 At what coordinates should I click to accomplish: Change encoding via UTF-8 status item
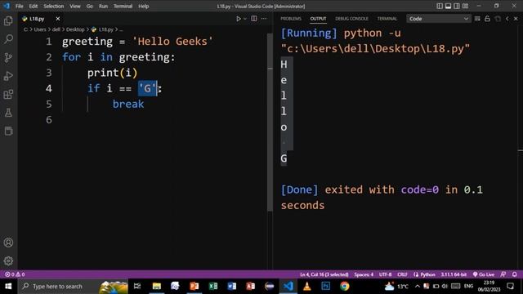click(385, 274)
